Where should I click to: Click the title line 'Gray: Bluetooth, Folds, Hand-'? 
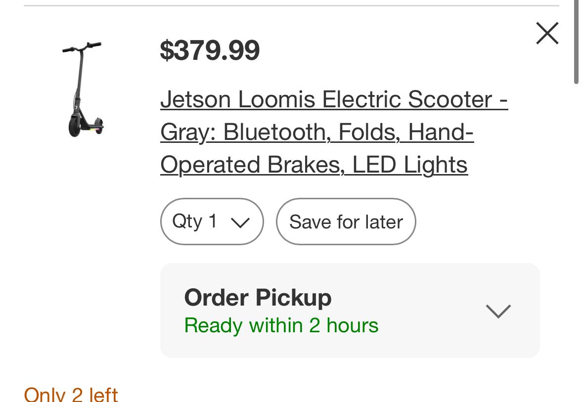click(317, 133)
